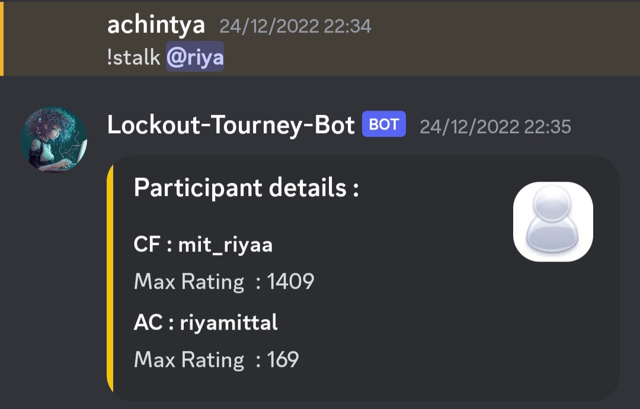640x409 pixels.
Task: Click the highlighted mention message row
Action: coord(415,38)
